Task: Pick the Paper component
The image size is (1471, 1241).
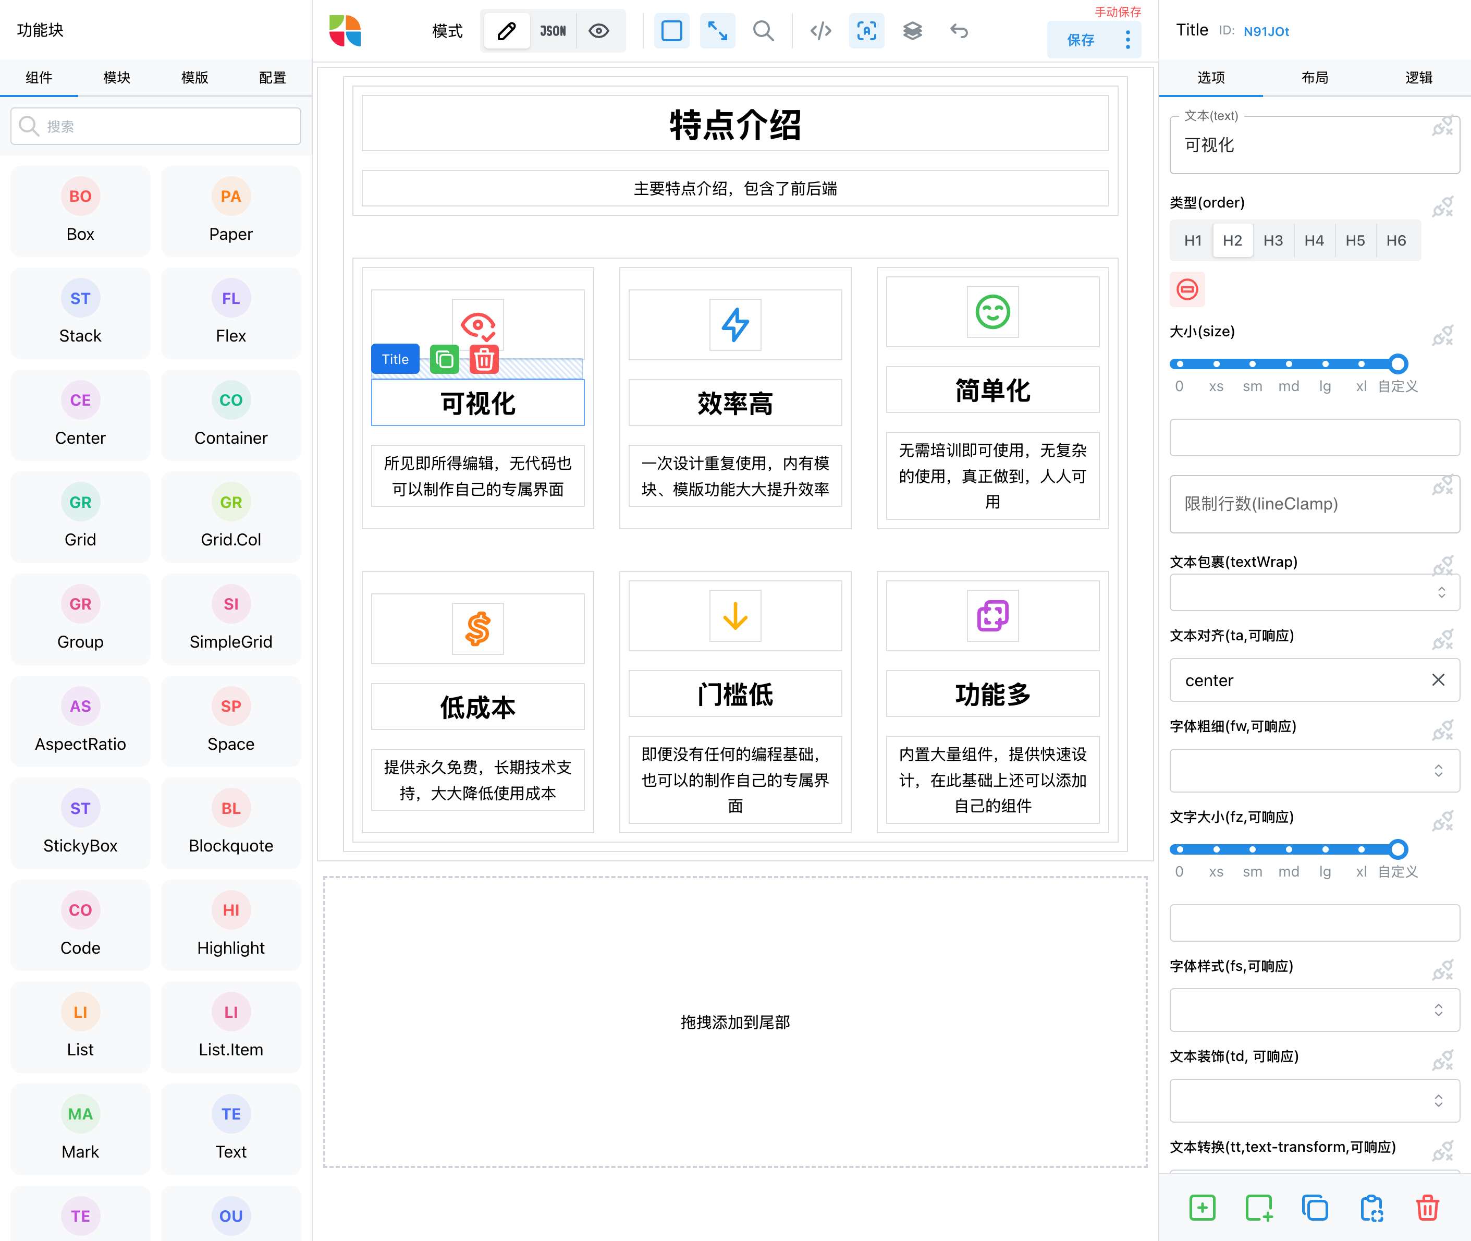Action: click(x=230, y=211)
